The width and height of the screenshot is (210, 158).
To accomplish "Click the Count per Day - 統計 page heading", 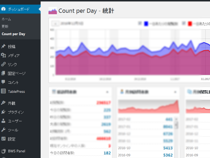I will point(86,11).
